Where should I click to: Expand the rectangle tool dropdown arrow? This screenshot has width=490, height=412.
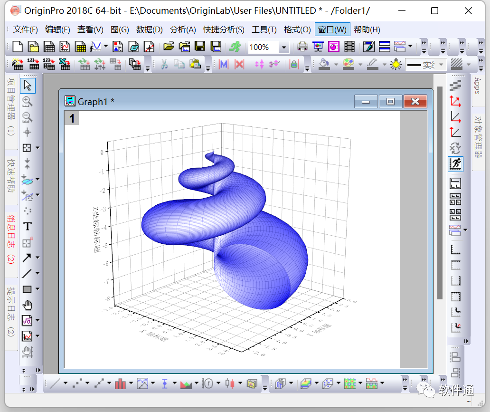click(x=38, y=289)
